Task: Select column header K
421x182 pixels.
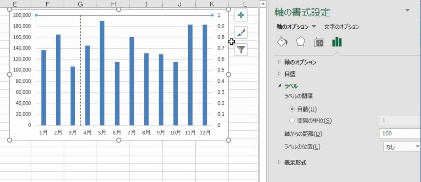Action: pyautogui.click(x=212, y=4)
